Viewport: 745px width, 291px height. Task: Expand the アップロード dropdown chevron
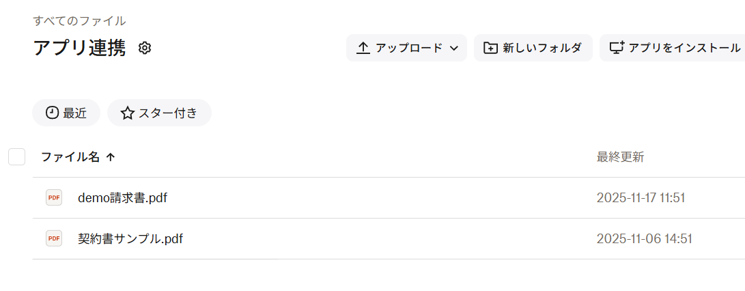coord(453,48)
